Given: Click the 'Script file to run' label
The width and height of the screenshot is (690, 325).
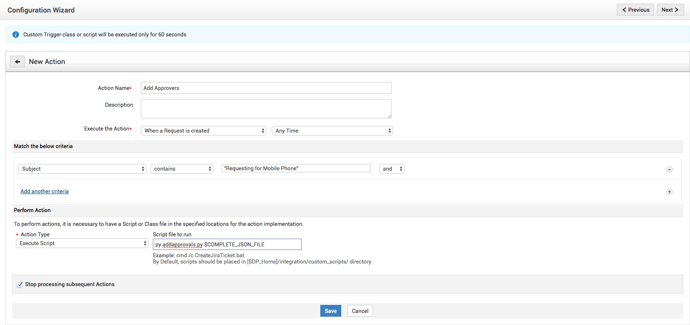Looking at the screenshot, I should click(172, 235).
